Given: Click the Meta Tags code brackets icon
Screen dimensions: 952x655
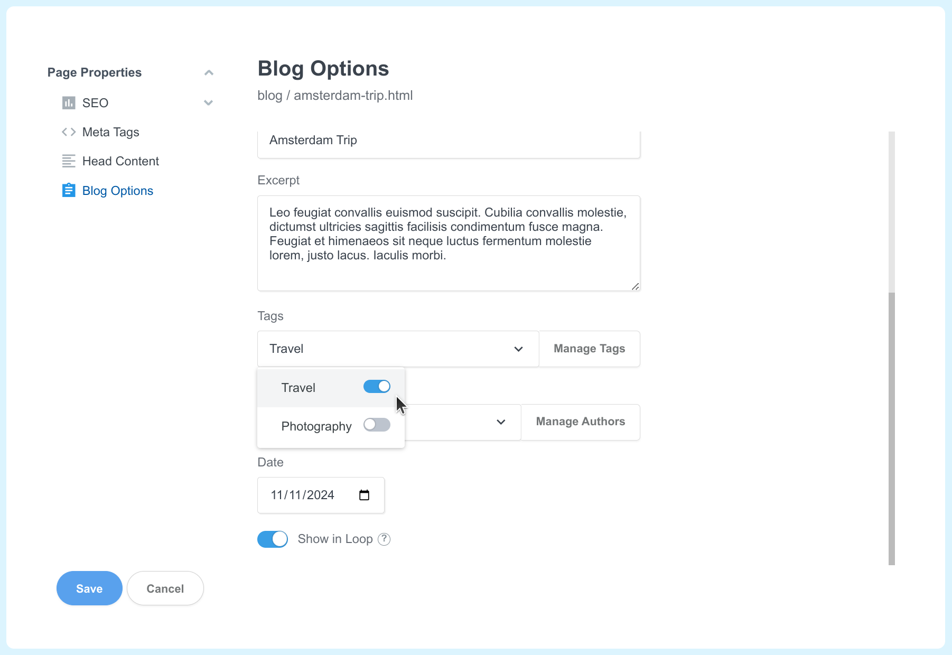Looking at the screenshot, I should click(x=69, y=132).
